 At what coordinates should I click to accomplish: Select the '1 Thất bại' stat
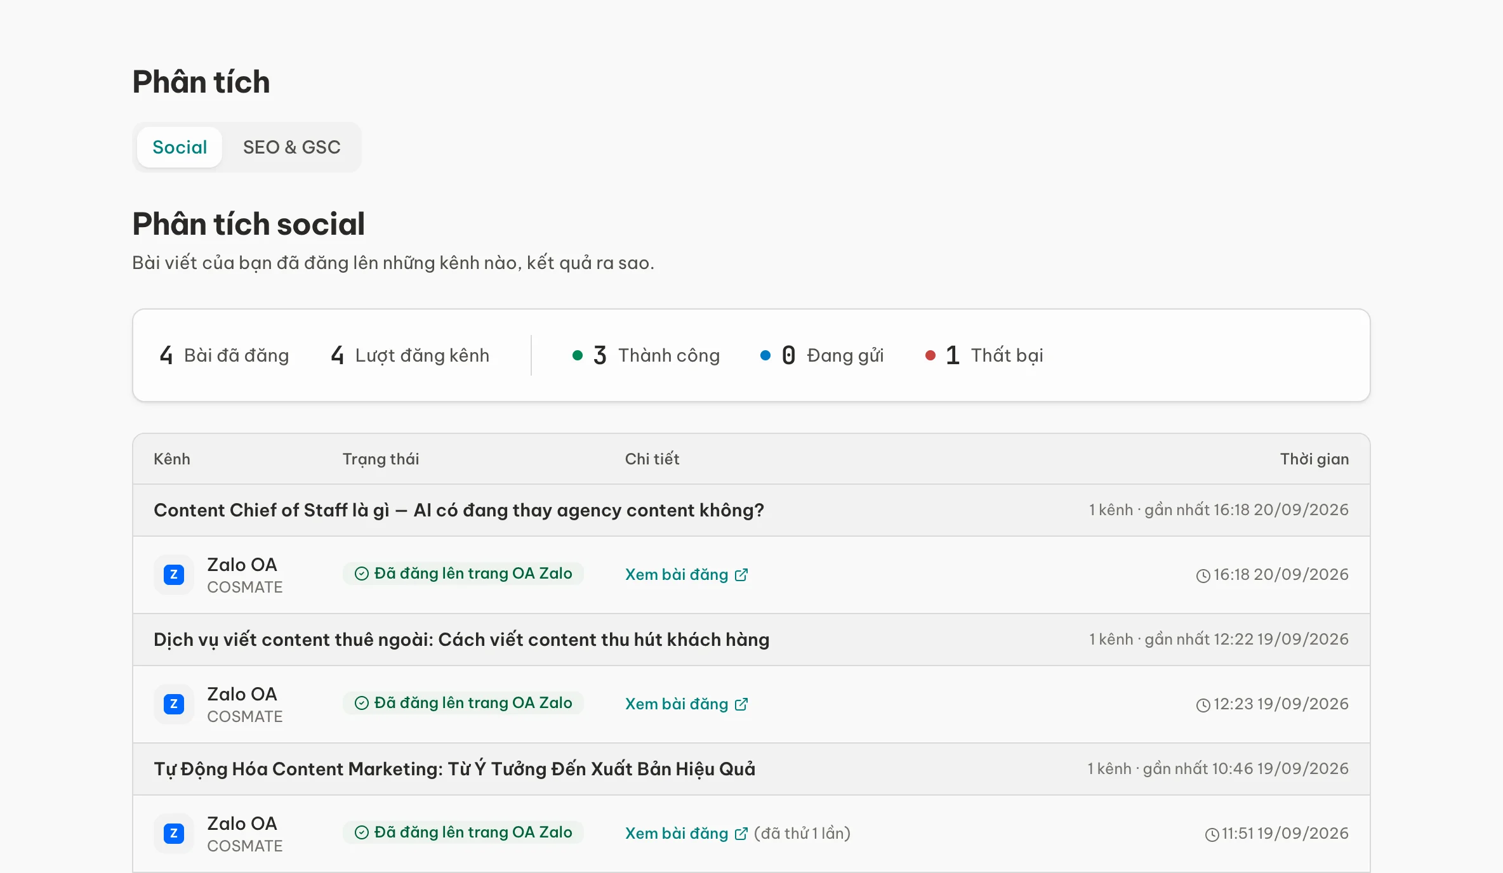(984, 355)
